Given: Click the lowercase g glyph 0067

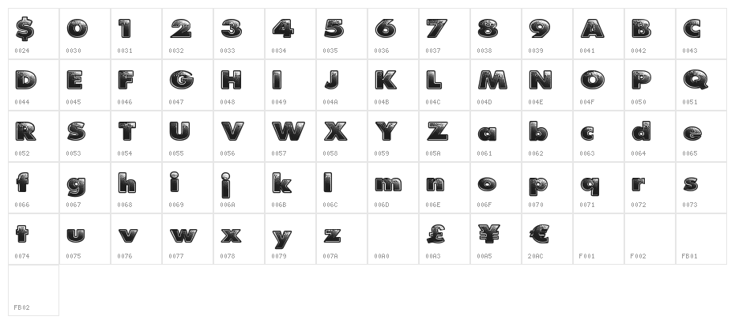Looking at the screenshot, I should (x=77, y=184).
